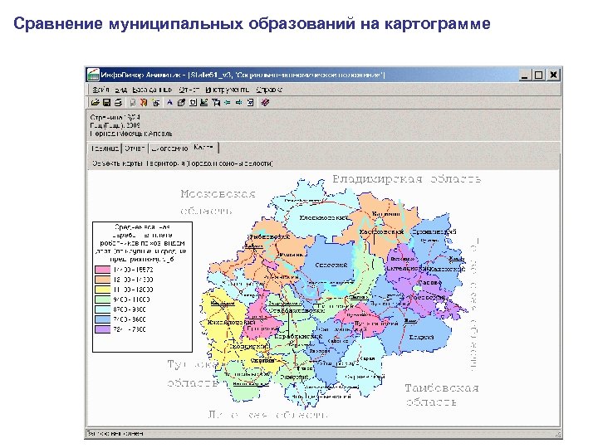Click the resize grip in the status bar
The width and height of the screenshot is (598, 448).
point(558,434)
